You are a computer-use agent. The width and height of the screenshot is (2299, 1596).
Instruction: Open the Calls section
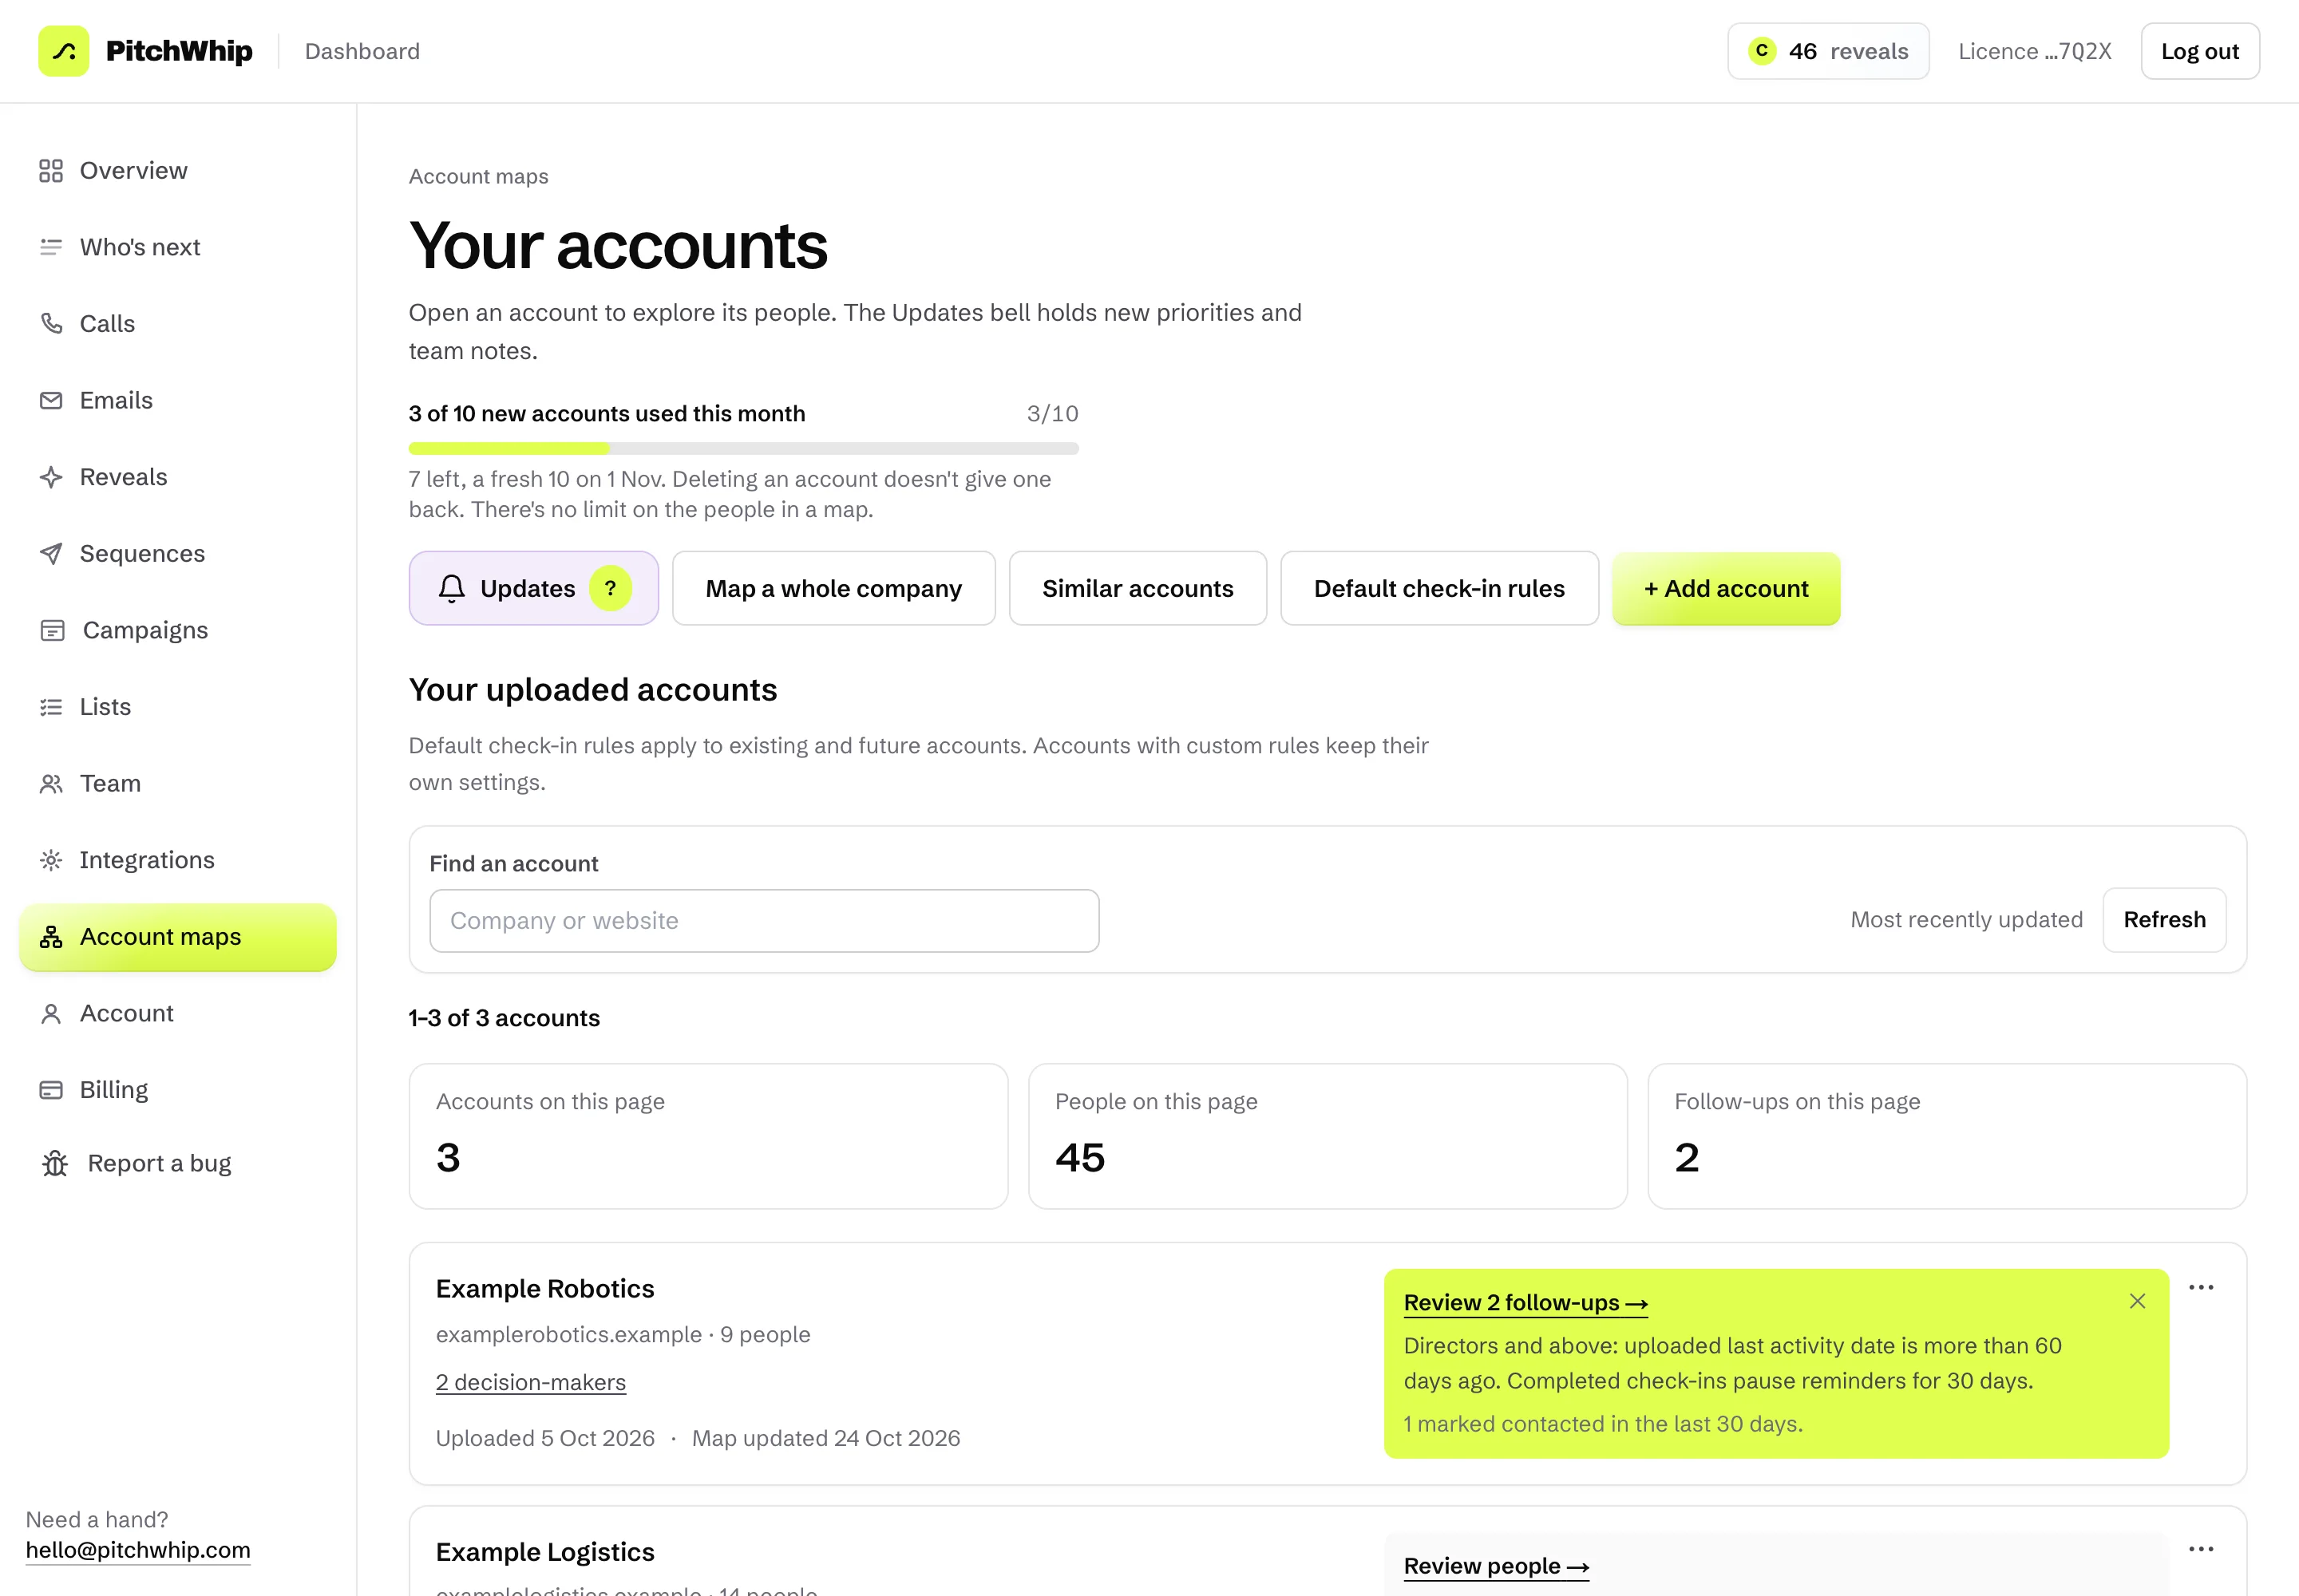coord(178,324)
